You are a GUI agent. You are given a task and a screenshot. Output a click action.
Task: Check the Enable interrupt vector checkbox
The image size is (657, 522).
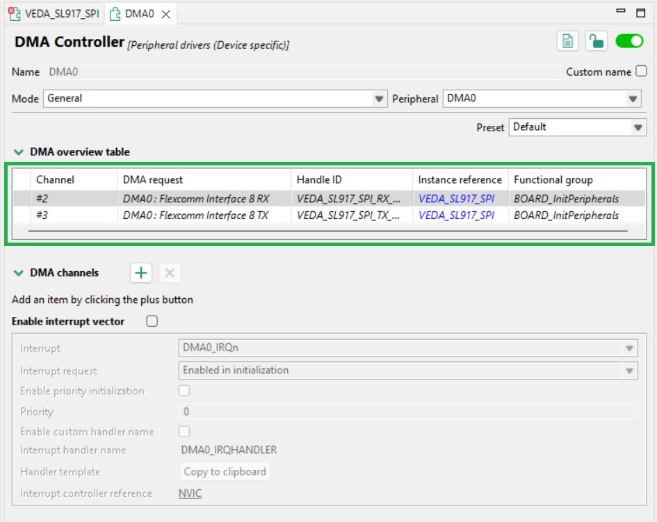pyautogui.click(x=152, y=321)
